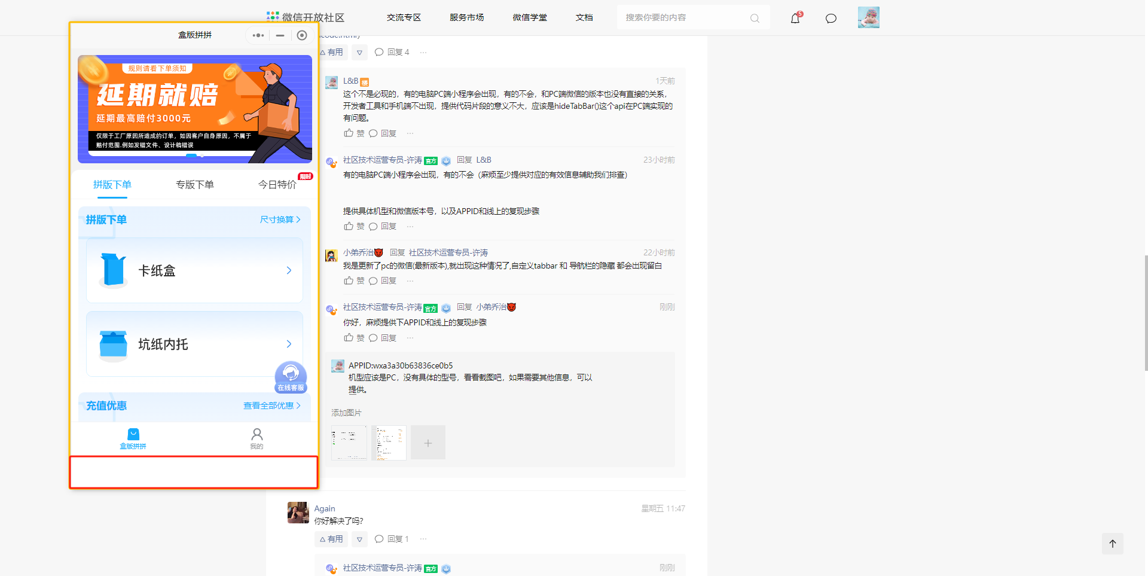Click the downvote triangle in top post
This screenshot has height=576, width=1148.
pyautogui.click(x=359, y=52)
